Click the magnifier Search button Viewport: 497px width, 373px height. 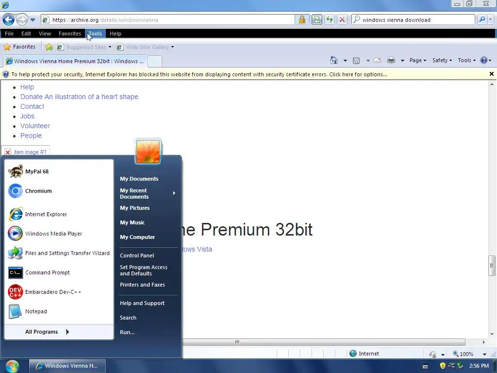482,19
